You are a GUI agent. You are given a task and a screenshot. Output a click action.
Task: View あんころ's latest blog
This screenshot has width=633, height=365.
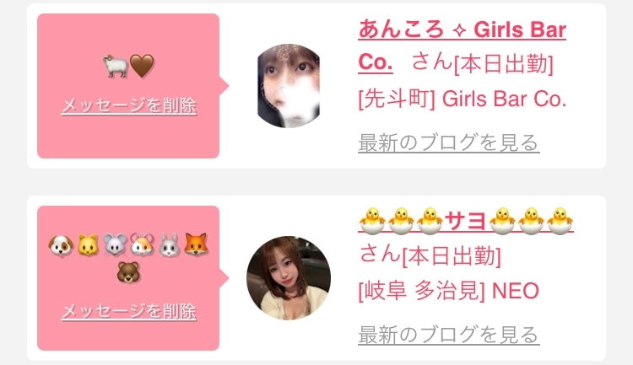tap(449, 142)
